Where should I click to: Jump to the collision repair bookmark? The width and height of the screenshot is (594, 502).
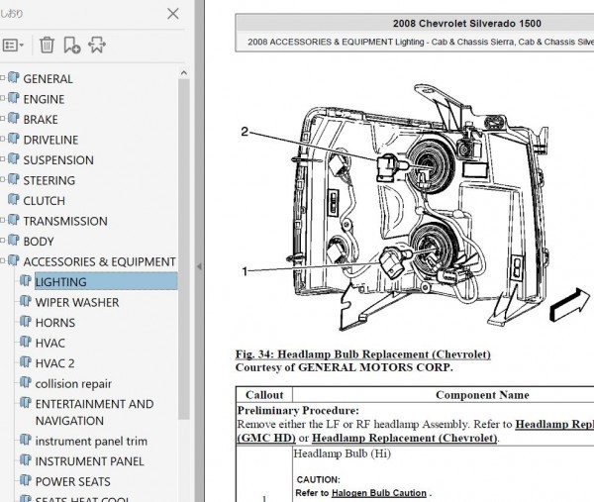pyautogui.click(x=73, y=384)
